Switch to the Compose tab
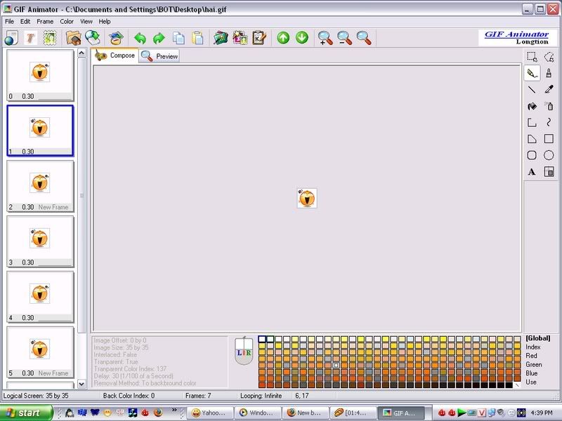Image resolution: width=562 pixels, height=421 pixels. coord(115,55)
